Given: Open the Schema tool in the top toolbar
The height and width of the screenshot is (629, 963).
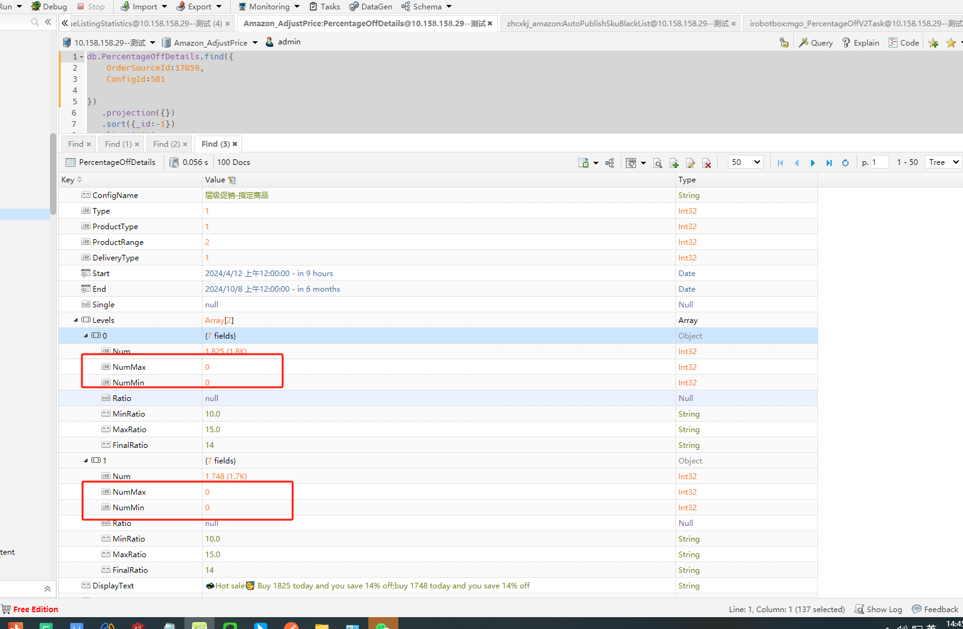Looking at the screenshot, I should point(426,6).
